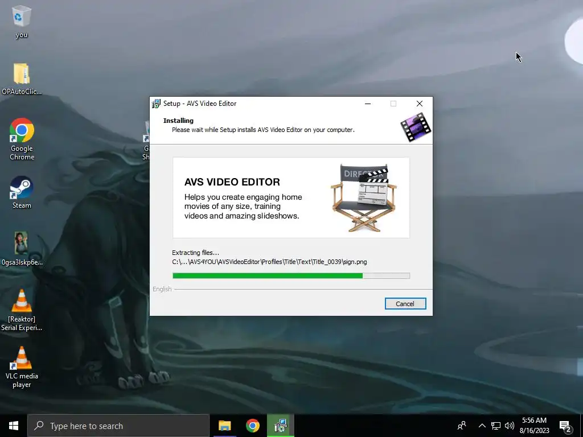Click the "Helps you create engaging" banner description

[x=243, y=206]
